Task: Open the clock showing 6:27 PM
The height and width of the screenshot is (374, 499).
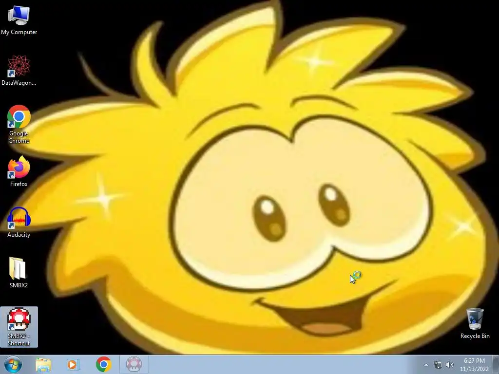Action: [474, 365]
